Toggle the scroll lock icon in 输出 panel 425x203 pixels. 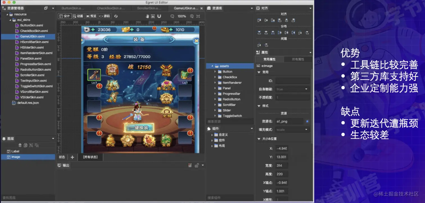197,165
